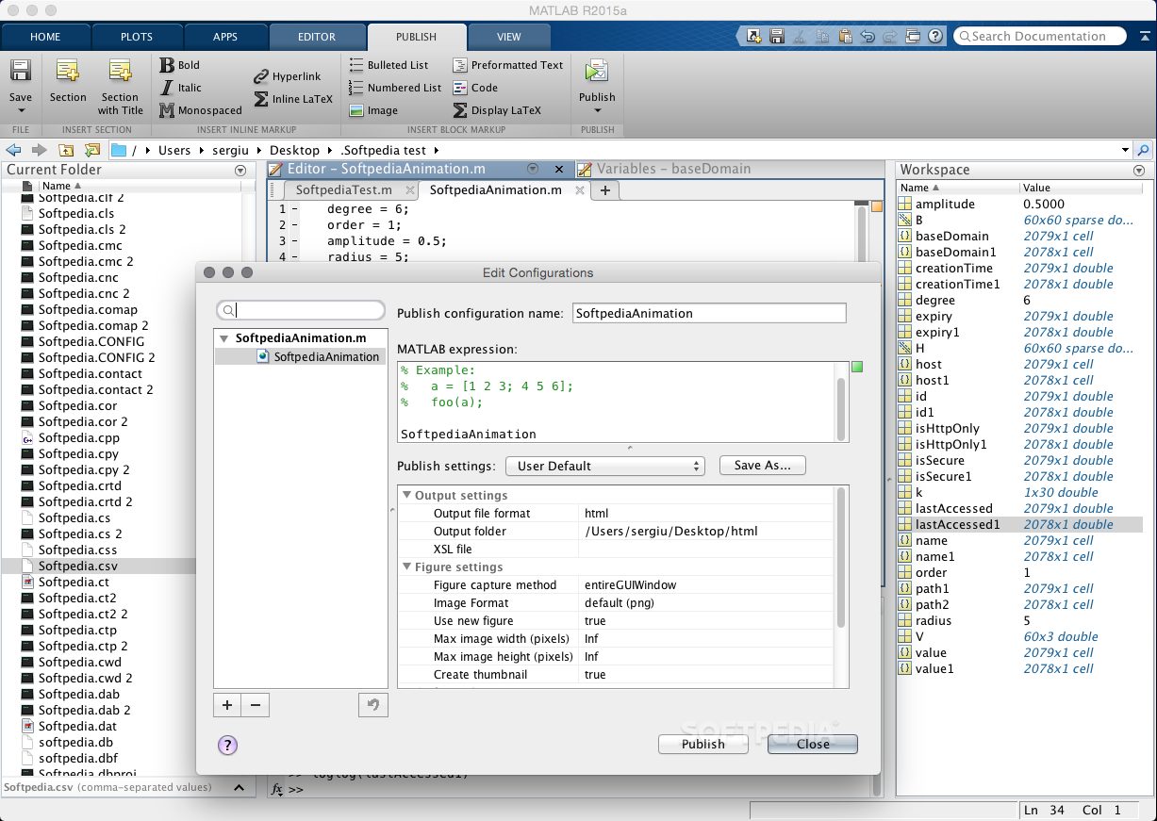Click the Publish ribbon icon

pyautogui.click(x=596, y=72)
